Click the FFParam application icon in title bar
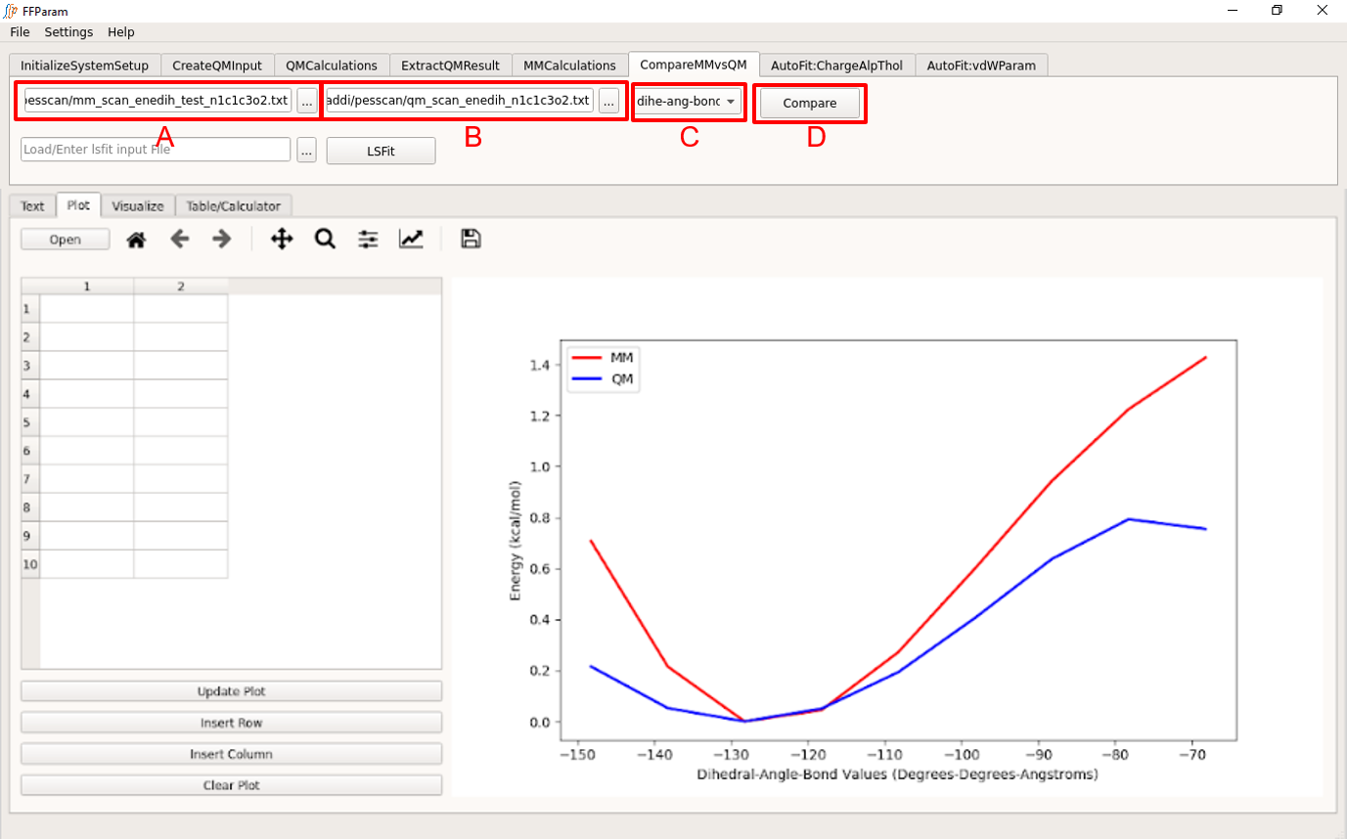 [x=11, y=10]
